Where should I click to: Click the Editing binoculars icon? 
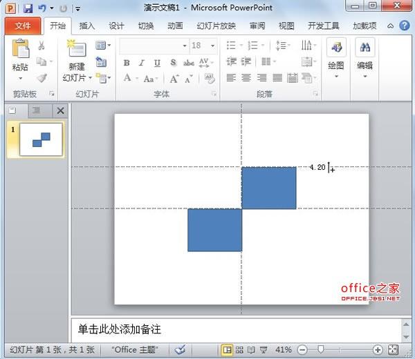[x=365, y=48]
